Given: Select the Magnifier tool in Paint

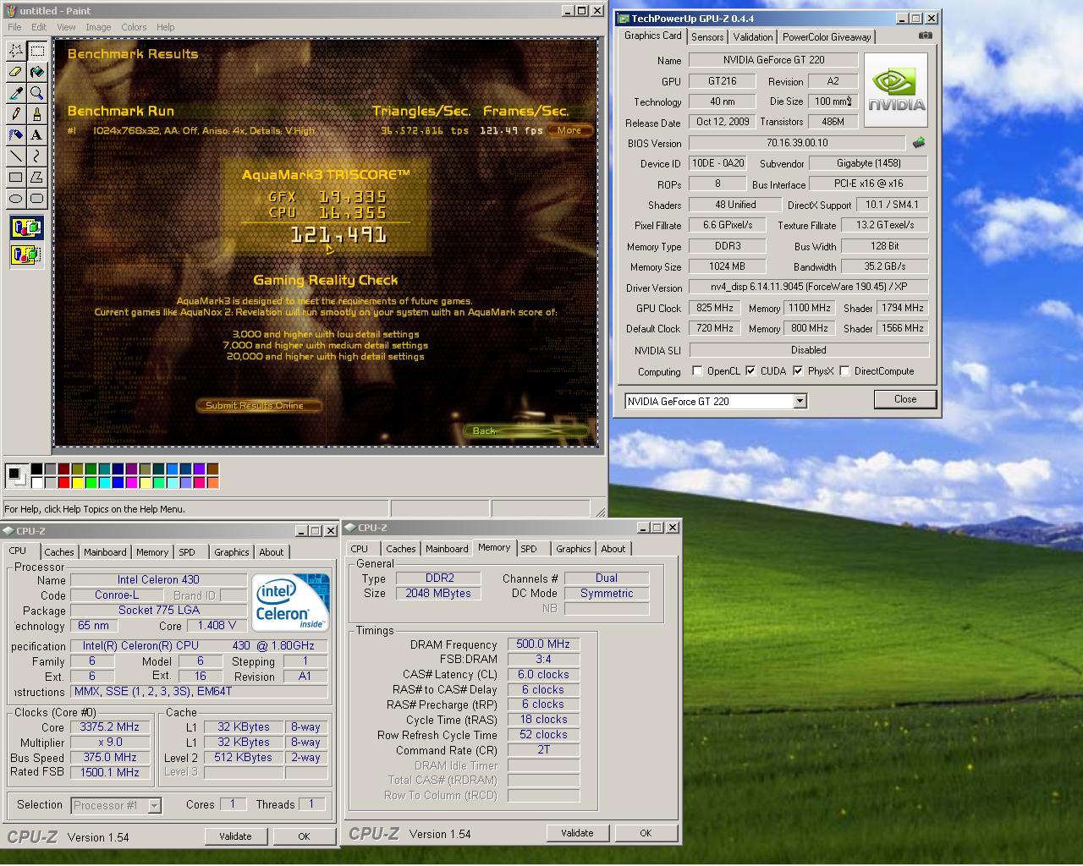Looking at the screenshot, I should pos(36,93).
